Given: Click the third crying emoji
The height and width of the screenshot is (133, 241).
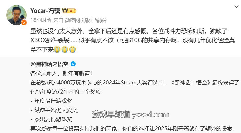Looking at the screenshot, I should [x=72, y=49].
